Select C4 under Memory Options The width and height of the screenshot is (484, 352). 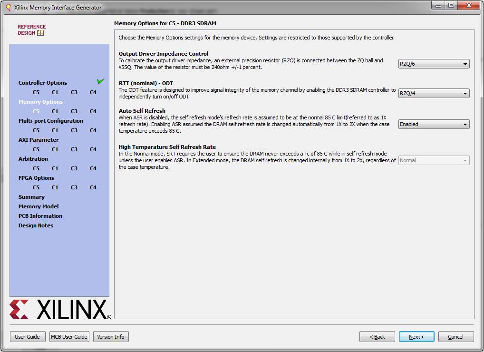(93, 111)
